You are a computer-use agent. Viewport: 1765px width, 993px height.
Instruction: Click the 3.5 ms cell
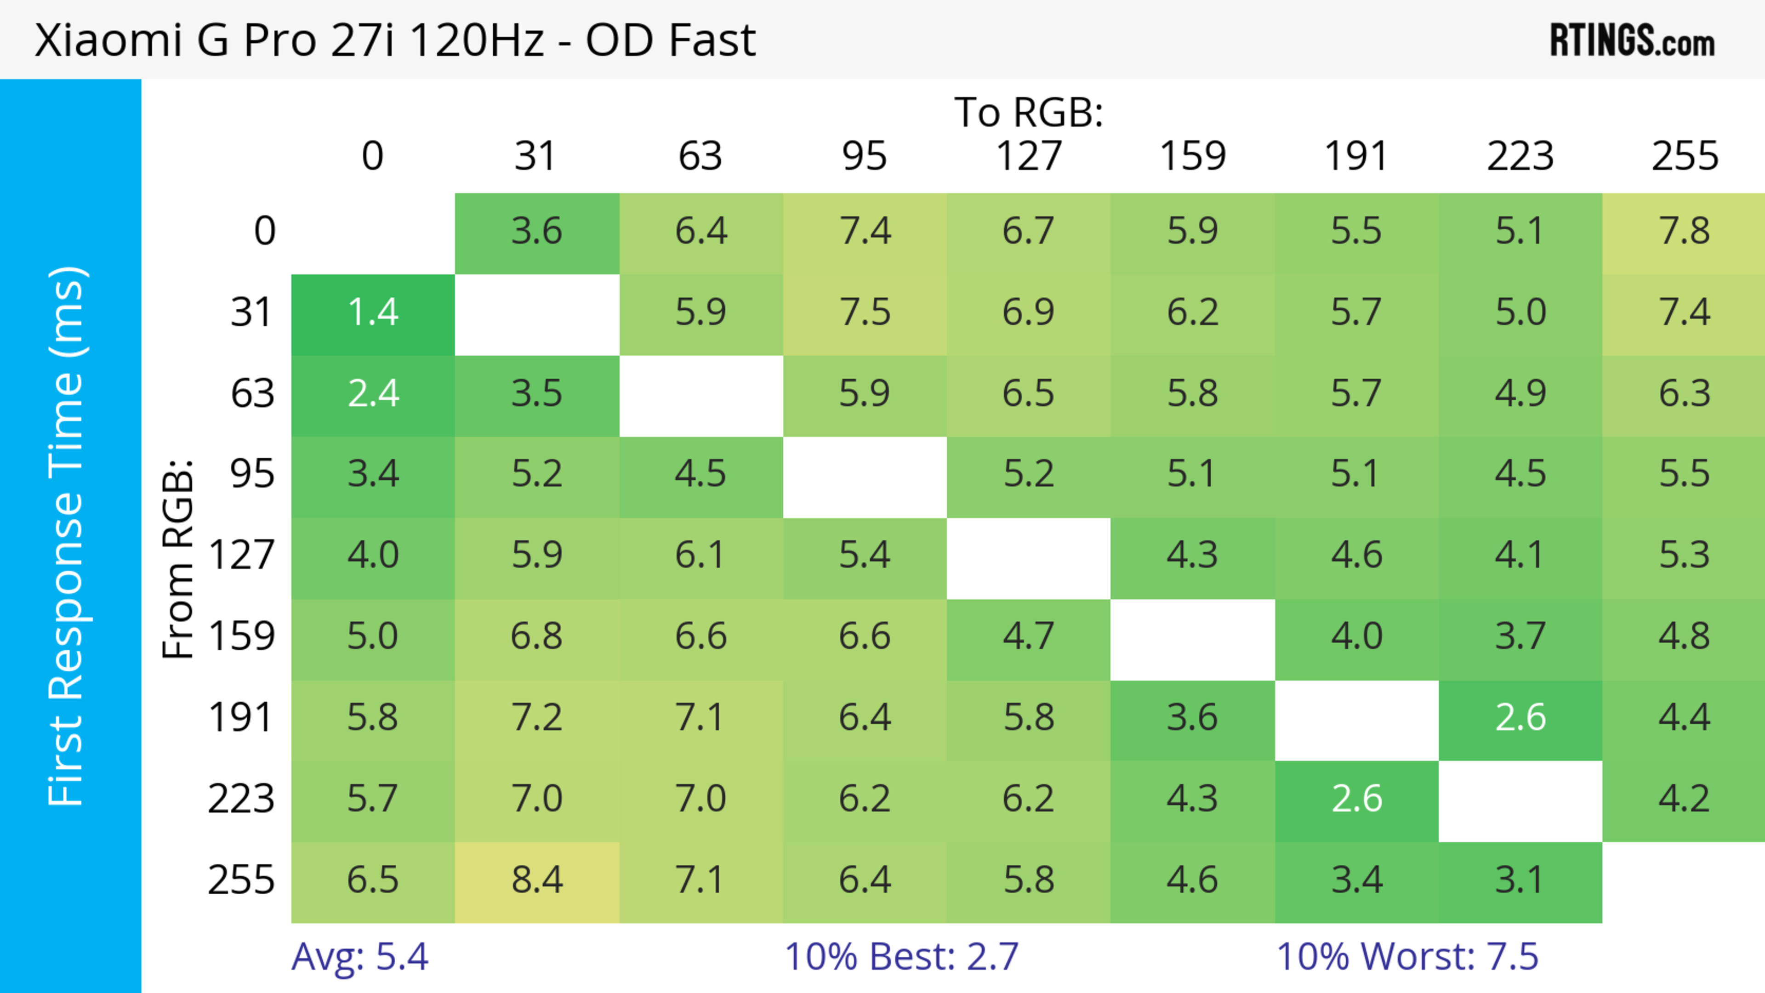(x=536, y=394)
